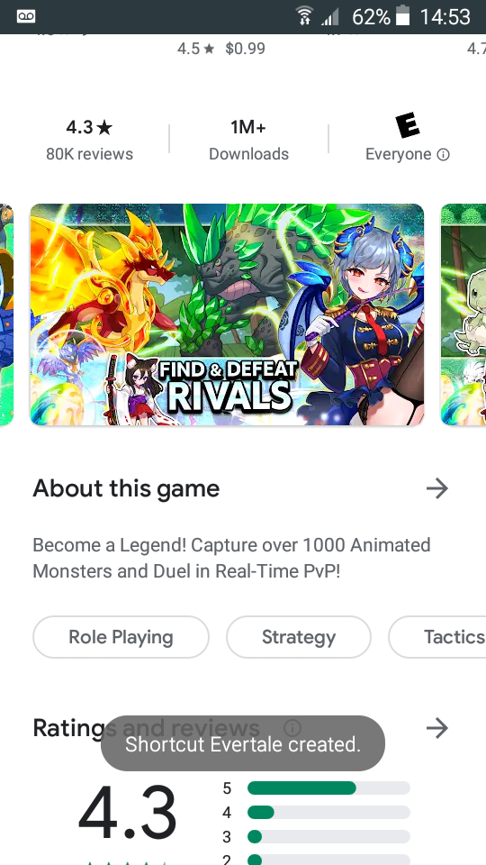Tap the Wi-Fi status icon
The image size is (486, 865).
303,16
